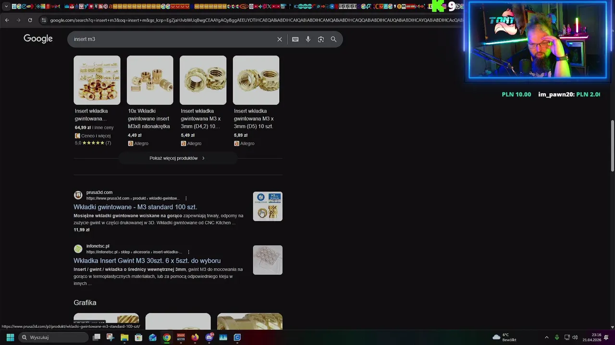Click the browser forward arrow
The image size is (615, 345).
coord(18,20)
